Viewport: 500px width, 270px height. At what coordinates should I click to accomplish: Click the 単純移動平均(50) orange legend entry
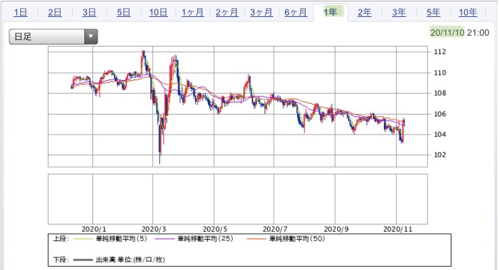pos(285,238)
